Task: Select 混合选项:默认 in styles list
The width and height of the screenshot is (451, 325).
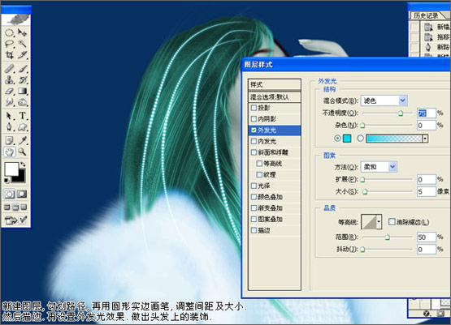Action: tap(275, 97)
